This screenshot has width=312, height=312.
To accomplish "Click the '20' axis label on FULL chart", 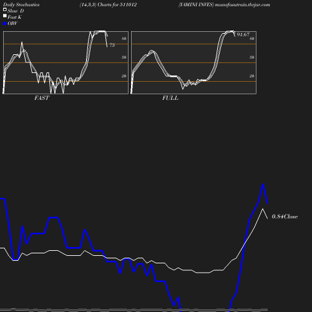I will [252, 76].
